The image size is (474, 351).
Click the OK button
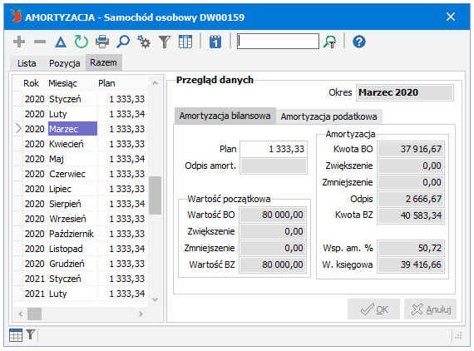tap(373, 309)
